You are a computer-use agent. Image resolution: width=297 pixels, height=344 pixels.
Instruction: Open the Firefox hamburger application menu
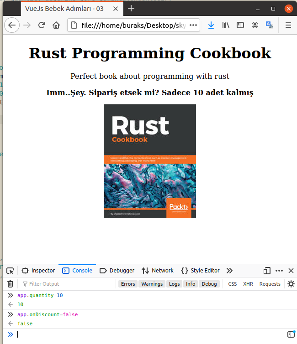[x=288, y=26]
